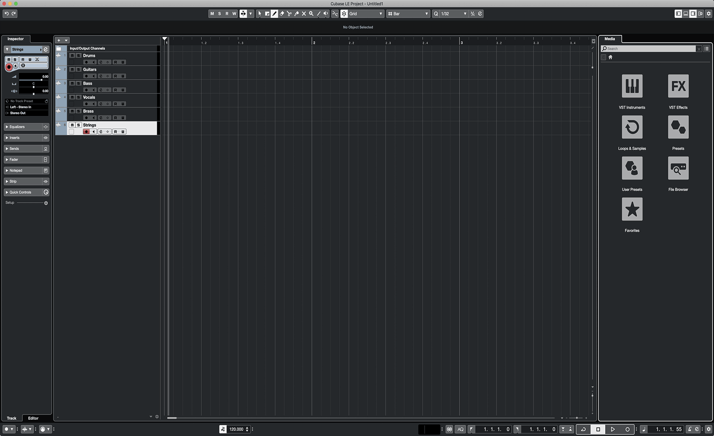Activate the Zoom tool
Image resolution: width=714 pixels, height=436 pixels.
[x=311, y=14]
